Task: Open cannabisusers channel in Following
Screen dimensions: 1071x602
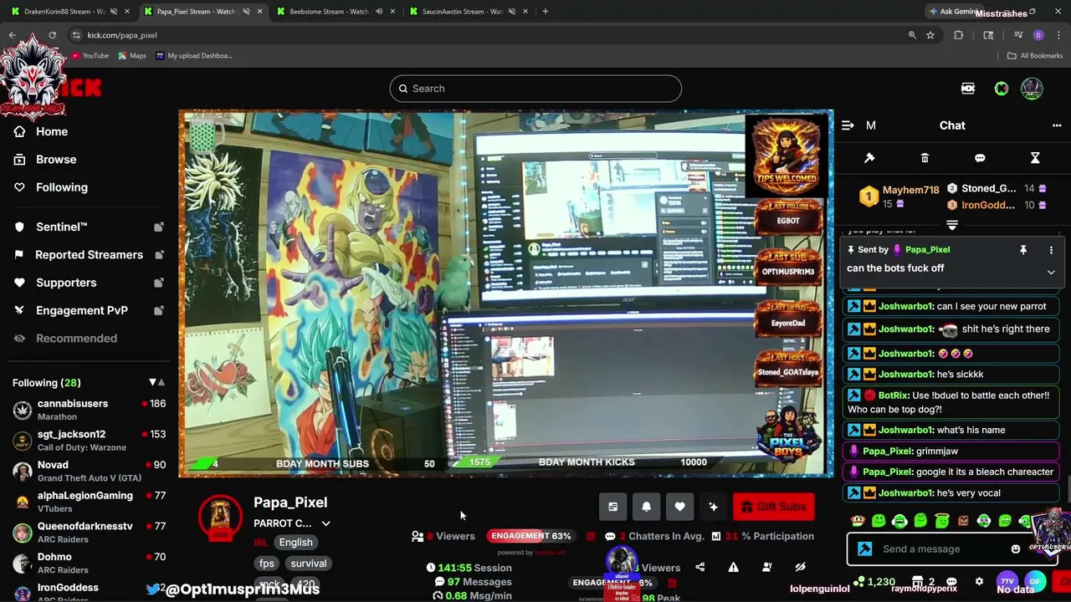Action: 89,410
